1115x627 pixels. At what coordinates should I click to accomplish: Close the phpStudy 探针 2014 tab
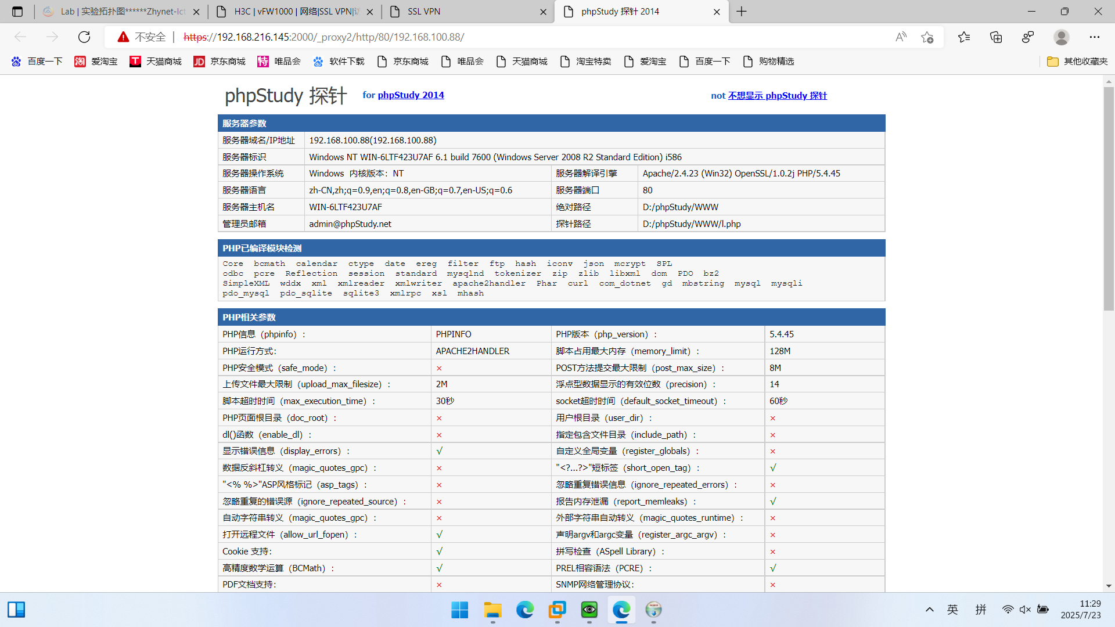click(x=717, y=12)
